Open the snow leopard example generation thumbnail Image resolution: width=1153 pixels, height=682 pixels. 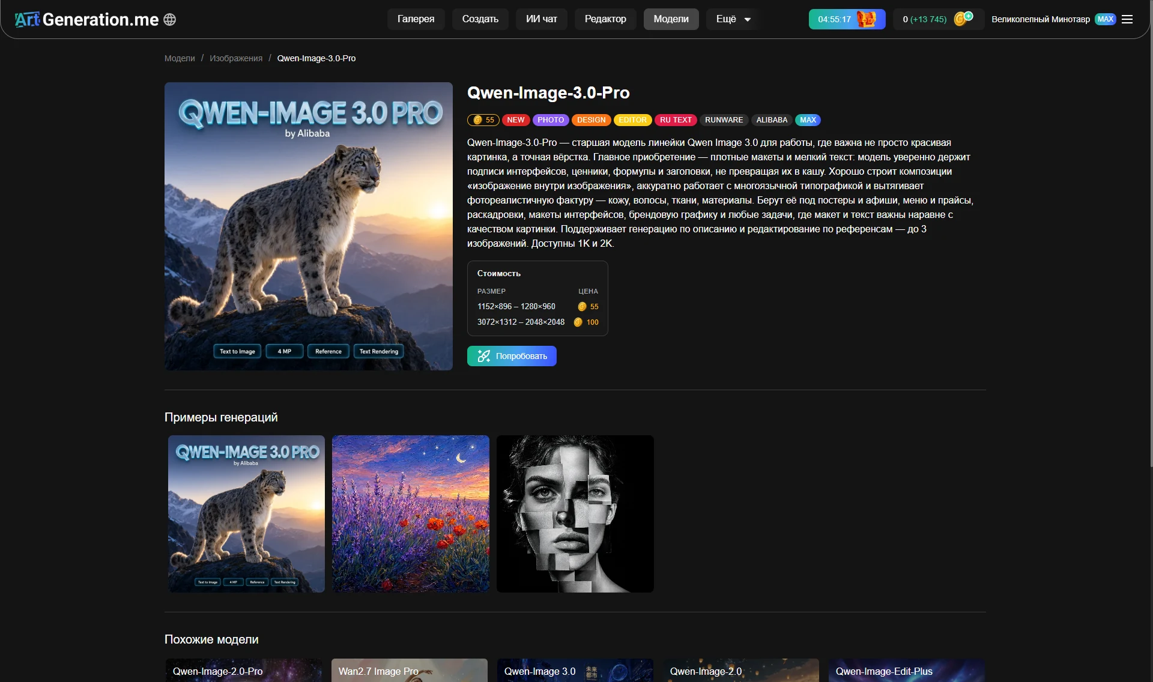(246, 514)
